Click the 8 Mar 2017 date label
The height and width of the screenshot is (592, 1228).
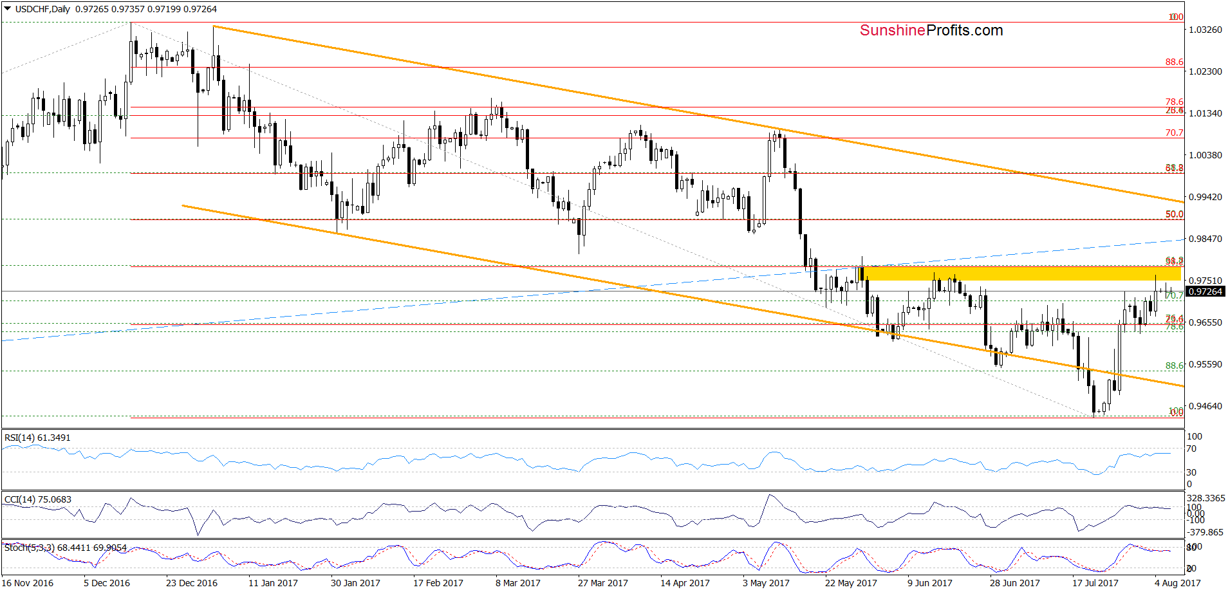coord(518,583)
